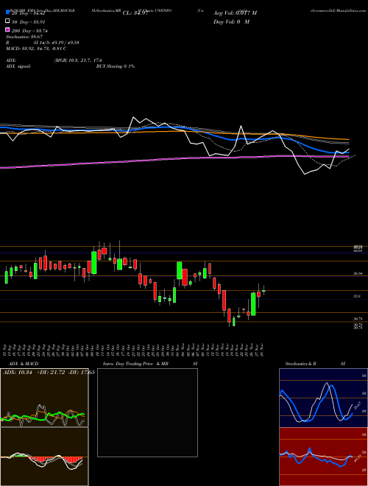The image size is (368, 486).
Task: Click the ADX (MGR) values text
Action: (x=78, y=60)
